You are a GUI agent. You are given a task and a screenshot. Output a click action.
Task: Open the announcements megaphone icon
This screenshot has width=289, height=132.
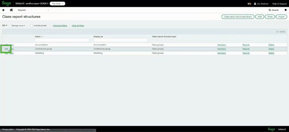(249, 4)
